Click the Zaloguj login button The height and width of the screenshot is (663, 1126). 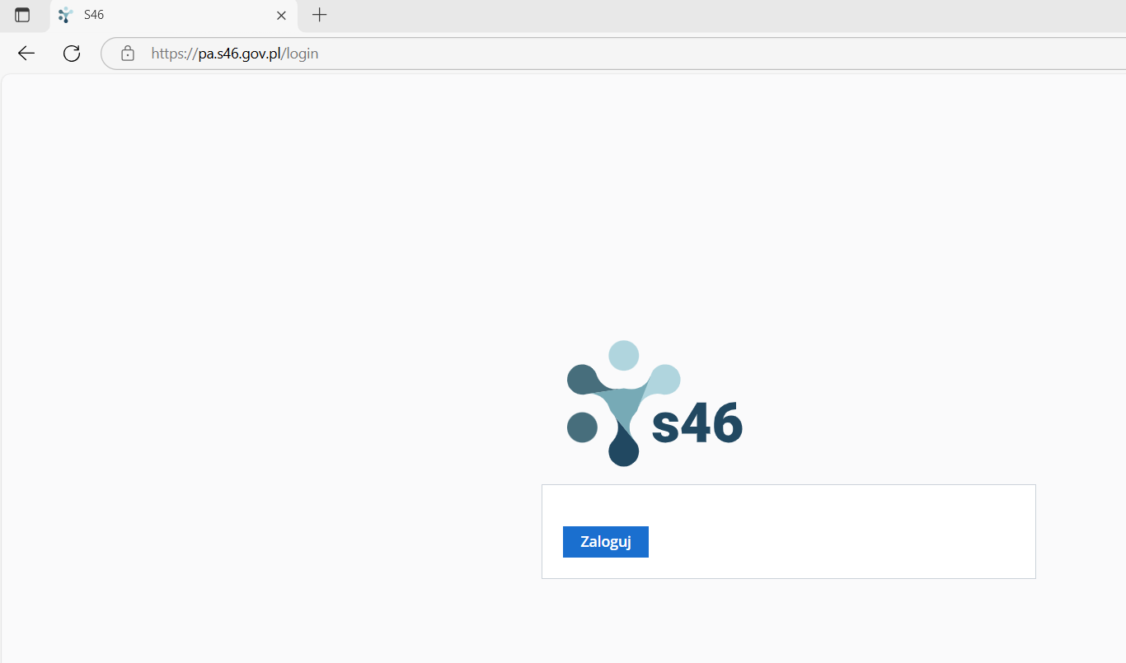pyautogui.click(x=606, y=542)
